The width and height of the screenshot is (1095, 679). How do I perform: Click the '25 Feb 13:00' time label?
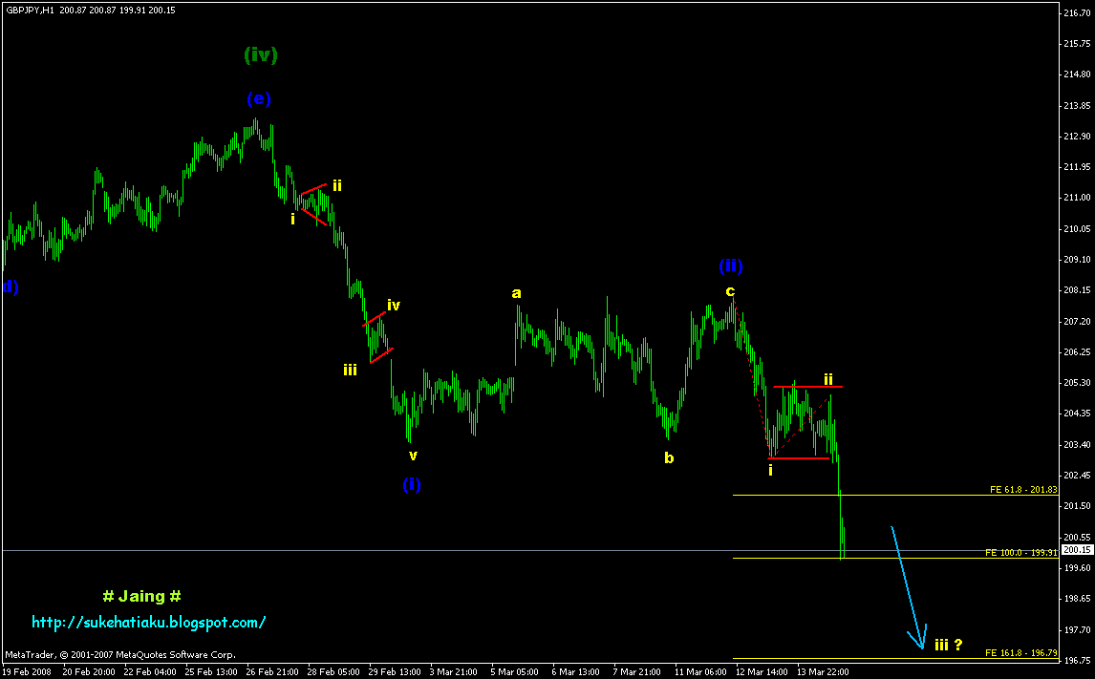point(210,672)
